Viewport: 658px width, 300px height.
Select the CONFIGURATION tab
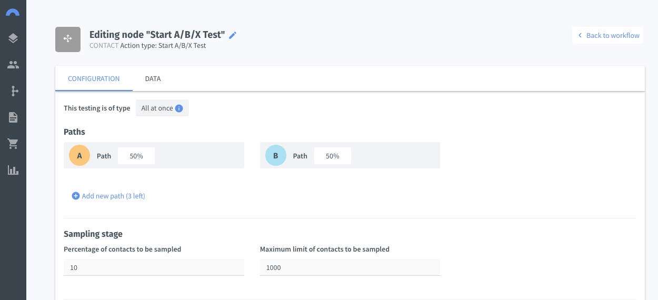(x=94, y=79)
